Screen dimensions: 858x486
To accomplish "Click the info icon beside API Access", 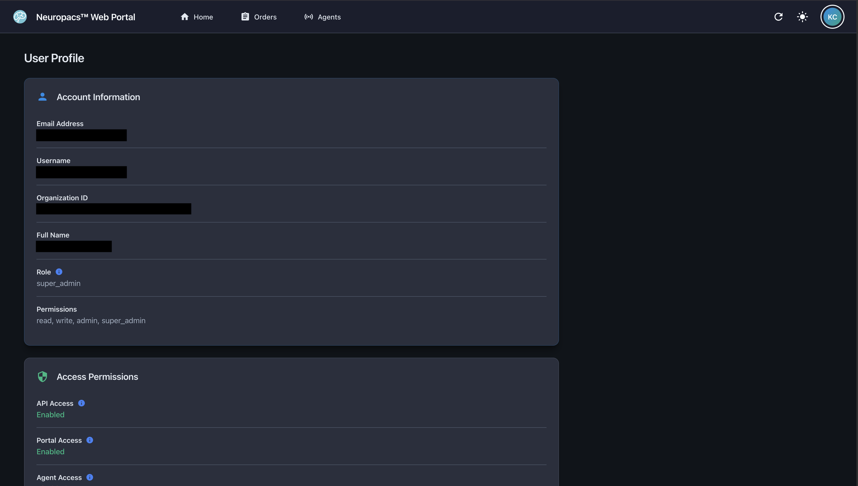I will [81, 403].
